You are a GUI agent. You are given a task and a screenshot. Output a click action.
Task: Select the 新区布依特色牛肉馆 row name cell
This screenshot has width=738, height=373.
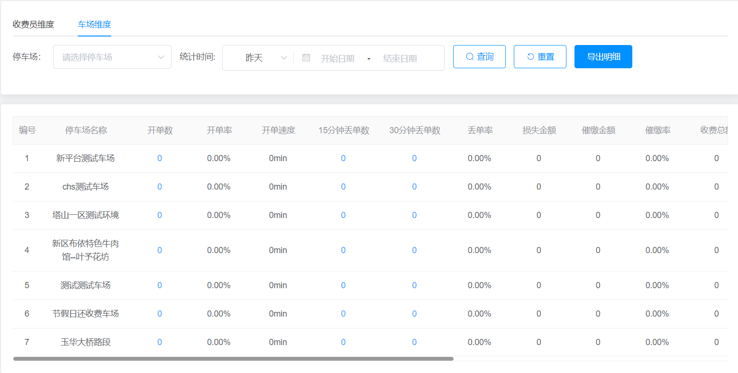pos(85,250)
